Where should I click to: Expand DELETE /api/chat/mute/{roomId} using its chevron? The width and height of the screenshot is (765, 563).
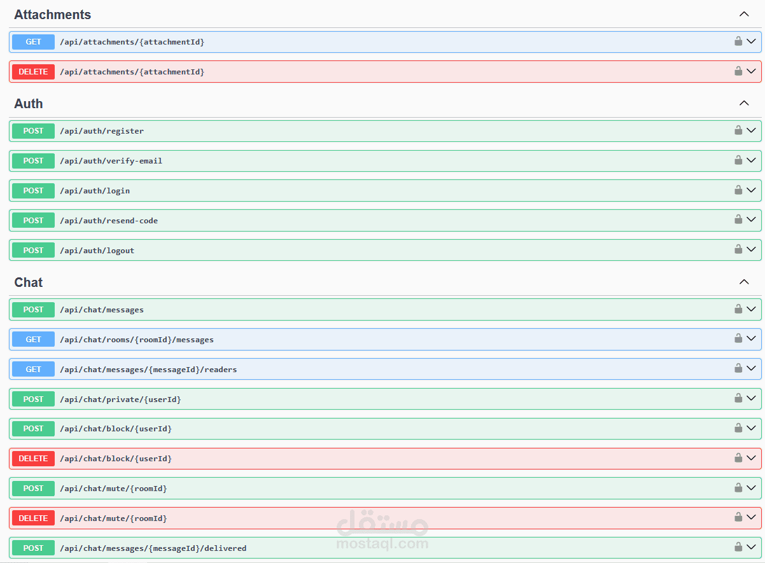(x=752, y=518)
